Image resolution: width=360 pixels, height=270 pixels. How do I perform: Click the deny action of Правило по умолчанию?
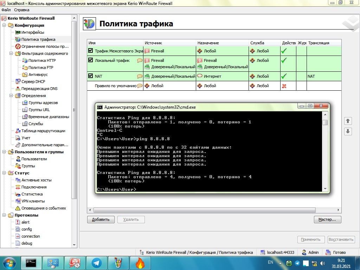(x=284, y=86)
